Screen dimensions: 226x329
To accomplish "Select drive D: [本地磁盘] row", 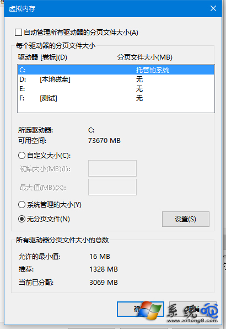I will tap(116, 79).
